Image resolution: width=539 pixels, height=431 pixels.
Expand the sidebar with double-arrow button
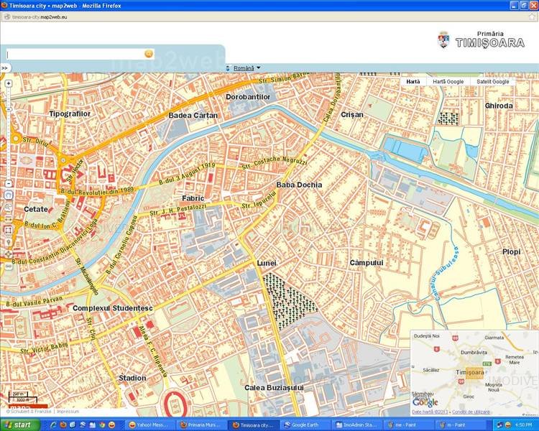pos(4,68)
